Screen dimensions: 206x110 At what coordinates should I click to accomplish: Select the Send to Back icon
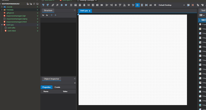tap(57, 5)
